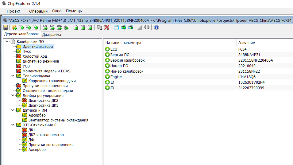Click the add folder toolbar icon

(x=14, y=27)
